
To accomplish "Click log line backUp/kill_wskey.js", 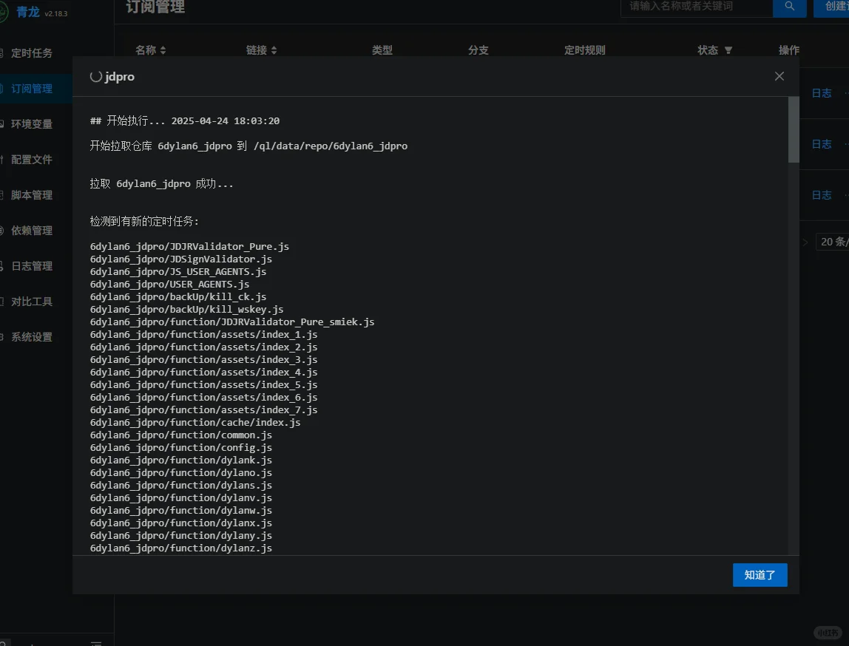I will click(x=187, y=310).
